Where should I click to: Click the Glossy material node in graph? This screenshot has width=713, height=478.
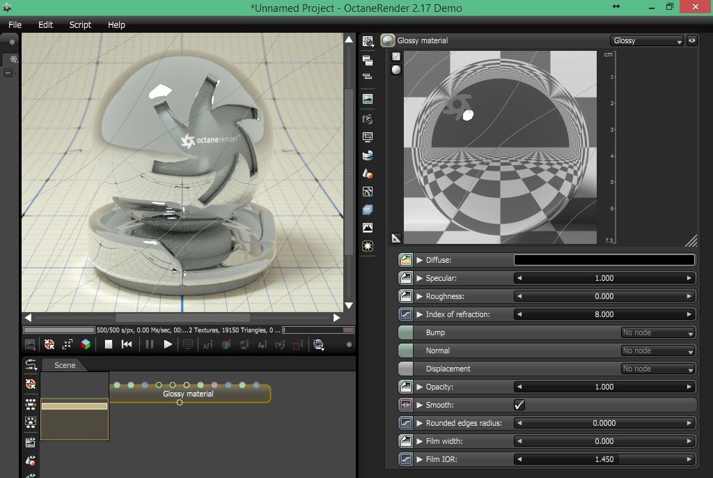188,394
